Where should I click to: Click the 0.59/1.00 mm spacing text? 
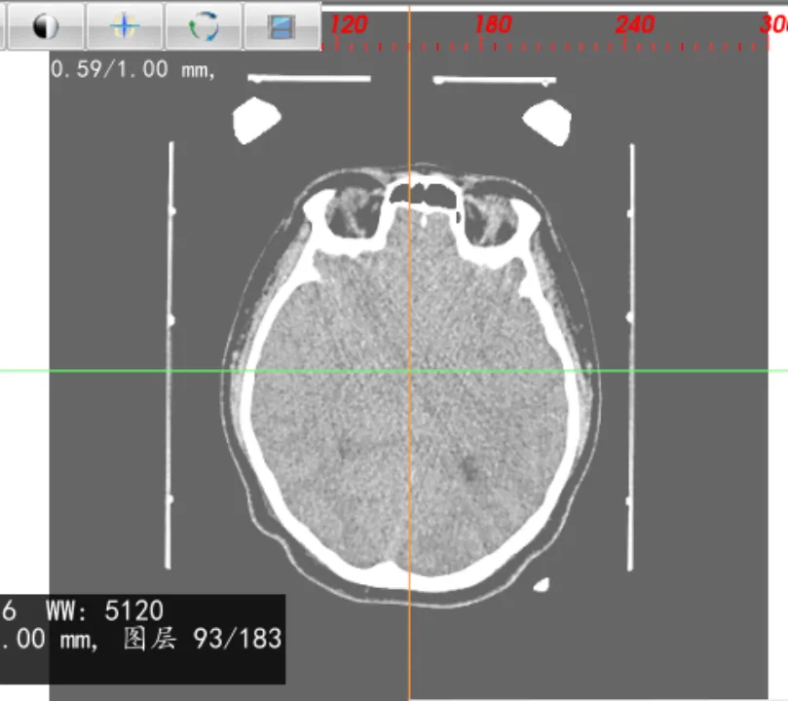click(133, 69)
